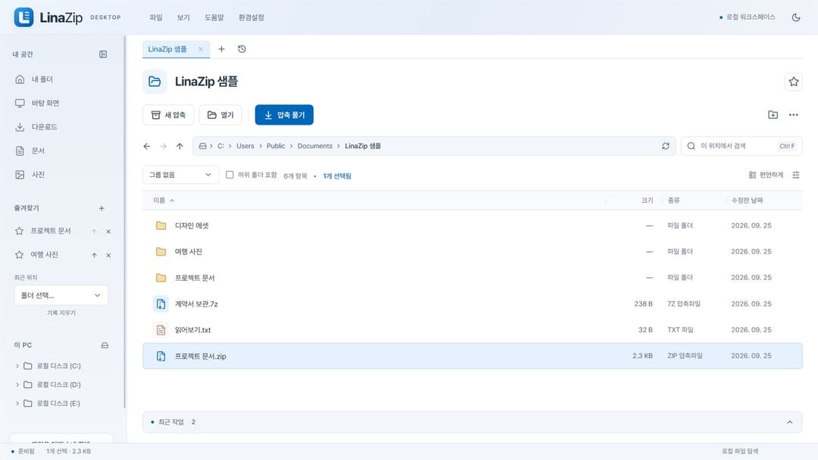Open the 환경설정 menu
The height and width of the screenshot is (460, 818).
click(x=251, y=17)
